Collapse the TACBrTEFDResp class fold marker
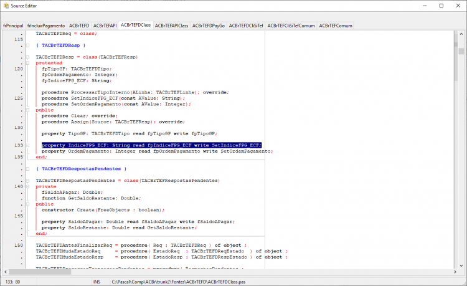Image resolution: width=467 pixels, height=286 pixels. [27, 57]
